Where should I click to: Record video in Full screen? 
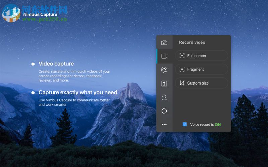[202, 56]
